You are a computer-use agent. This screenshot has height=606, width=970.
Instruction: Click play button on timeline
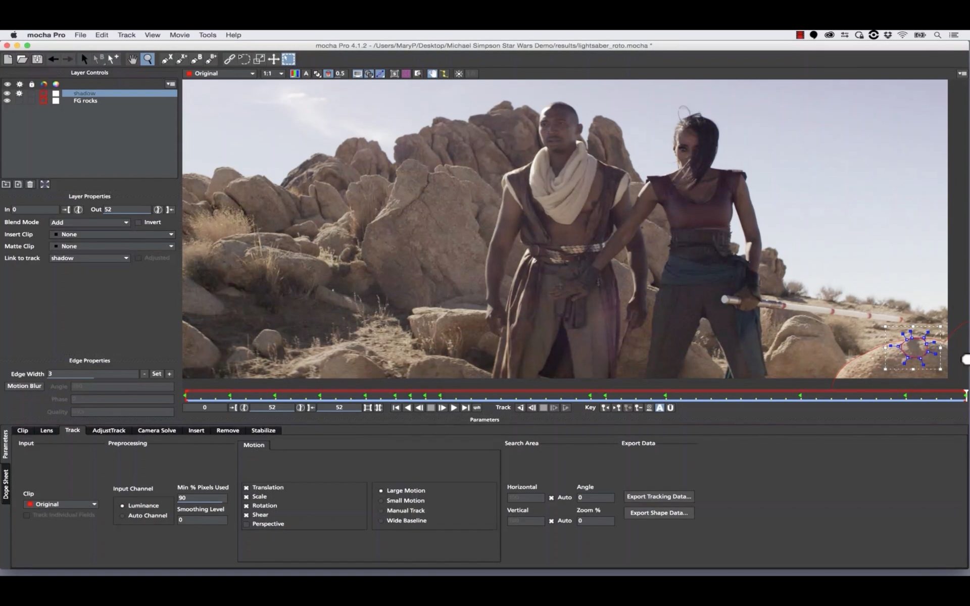tap(454, 407)
